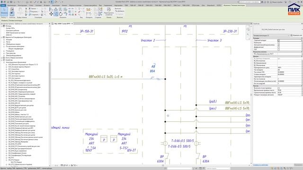Click the Project Browser vertical scrollbar
Screen dimensions: 303x170
[49, 84]
